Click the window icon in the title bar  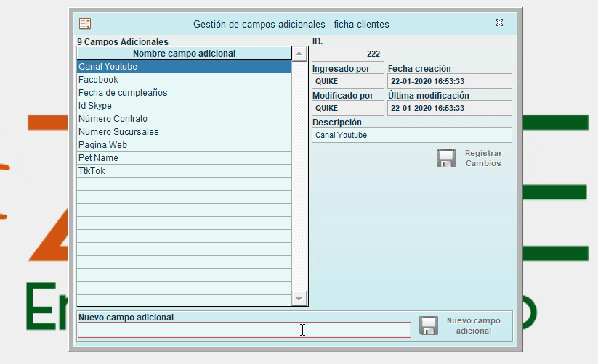tap(85, 24)
